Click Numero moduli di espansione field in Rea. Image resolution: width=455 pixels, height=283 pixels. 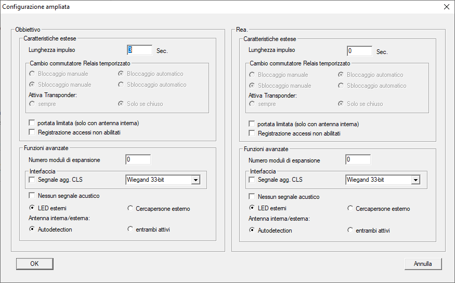[358, 159]
